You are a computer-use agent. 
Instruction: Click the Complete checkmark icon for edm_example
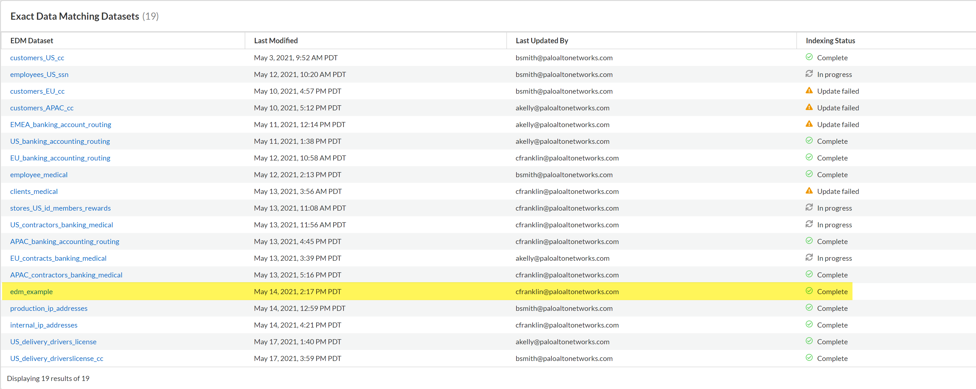coord(809,291)
